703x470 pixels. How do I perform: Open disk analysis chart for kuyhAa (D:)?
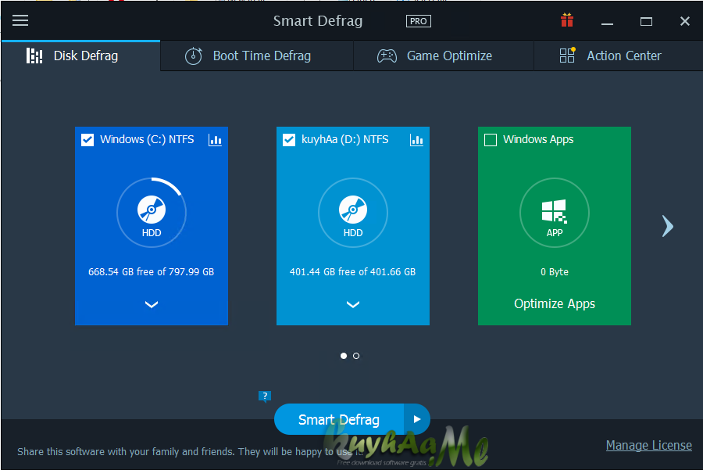coord(416,140)
